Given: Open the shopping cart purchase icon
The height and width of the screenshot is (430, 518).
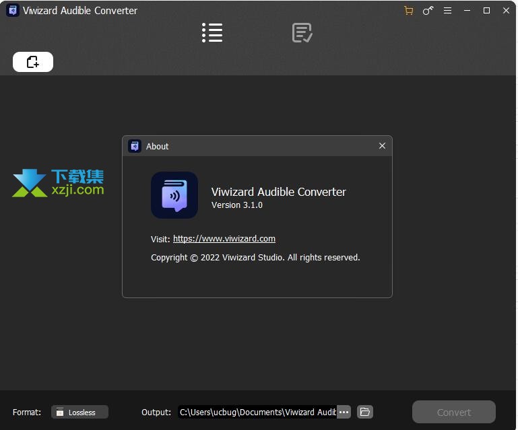Looking at the screenshot, I should coord(409,11).
